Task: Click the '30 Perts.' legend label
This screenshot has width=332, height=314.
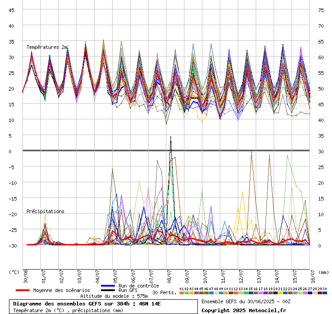Action: point(163,292)
